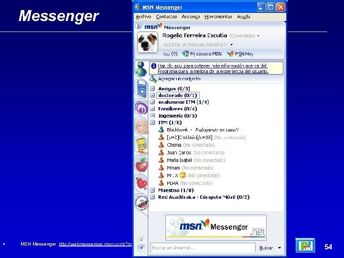Viewport: 344px width, 258px height.
Task: Click the round toggle button beside msn logo
Action: [138, 26]
